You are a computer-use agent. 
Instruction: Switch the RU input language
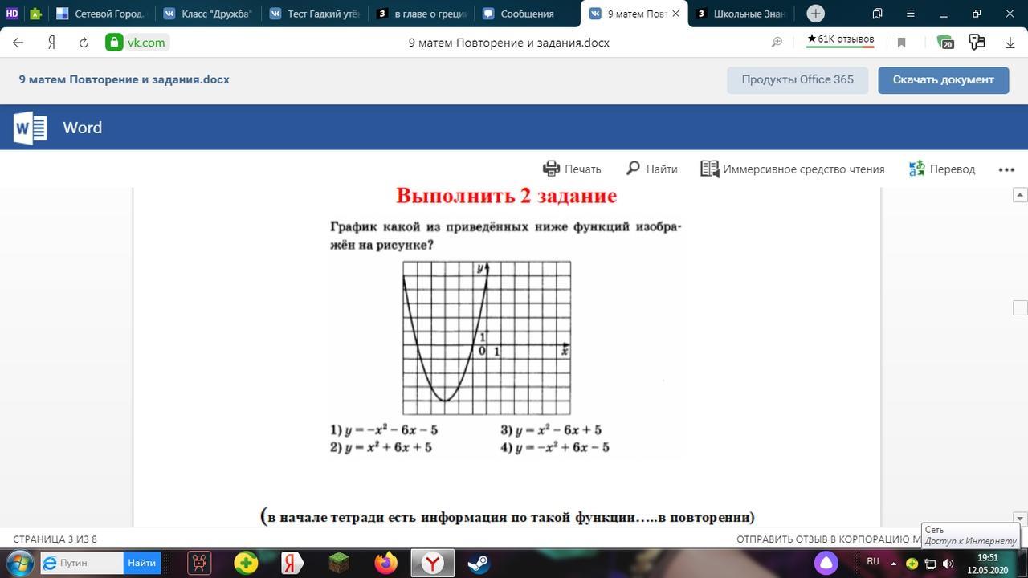[873, 561]
